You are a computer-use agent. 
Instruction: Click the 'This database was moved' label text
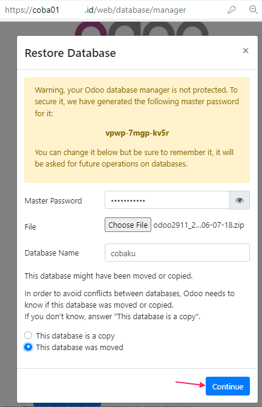80,347
